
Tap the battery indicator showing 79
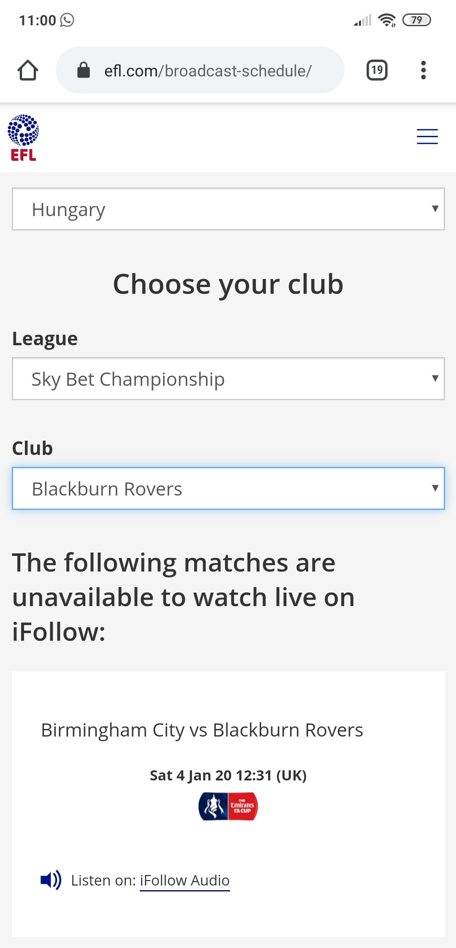coord(417,20)
